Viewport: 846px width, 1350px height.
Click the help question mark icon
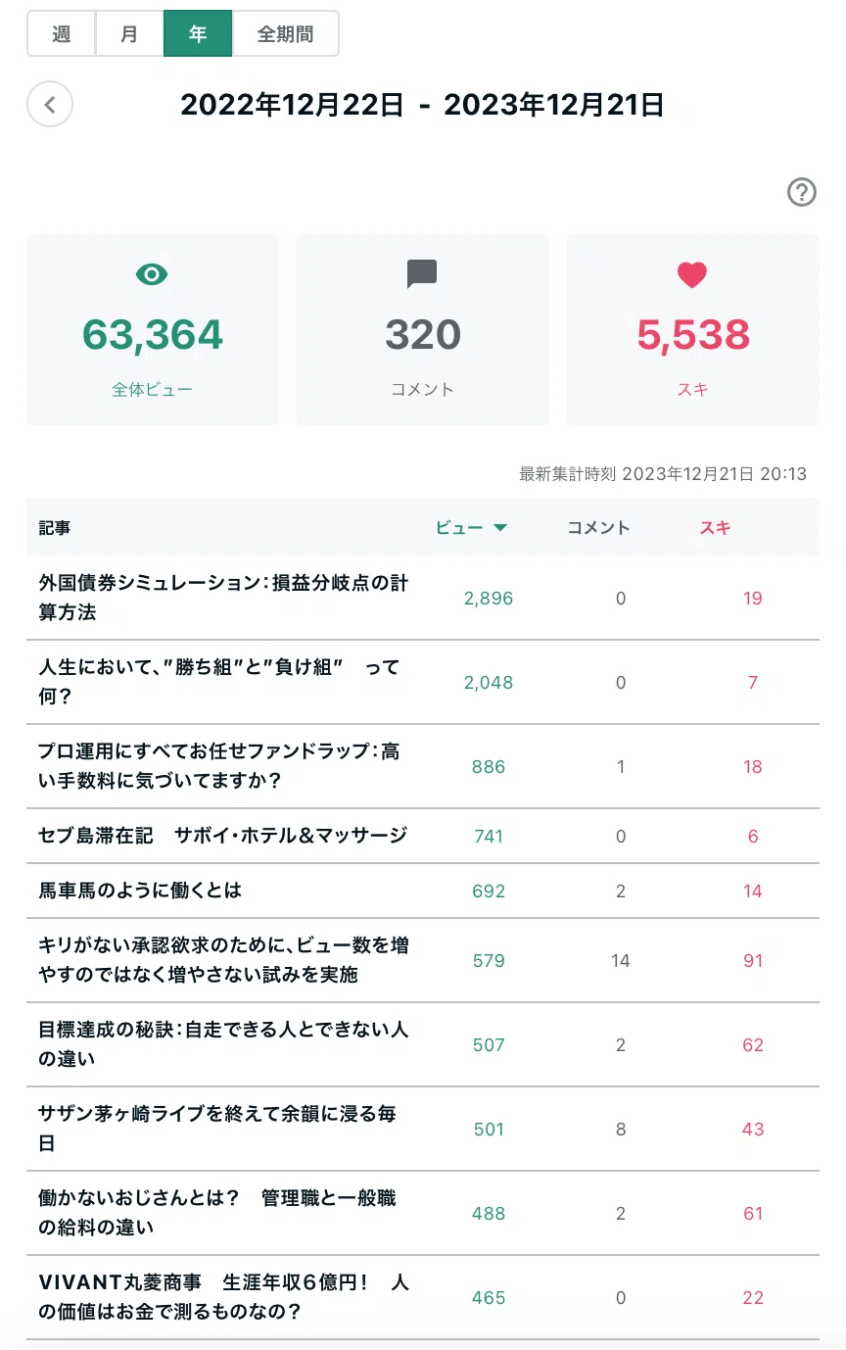pos(802,192)
